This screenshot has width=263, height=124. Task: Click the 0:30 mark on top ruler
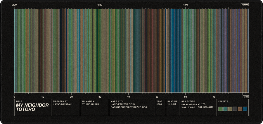point(100,5)
